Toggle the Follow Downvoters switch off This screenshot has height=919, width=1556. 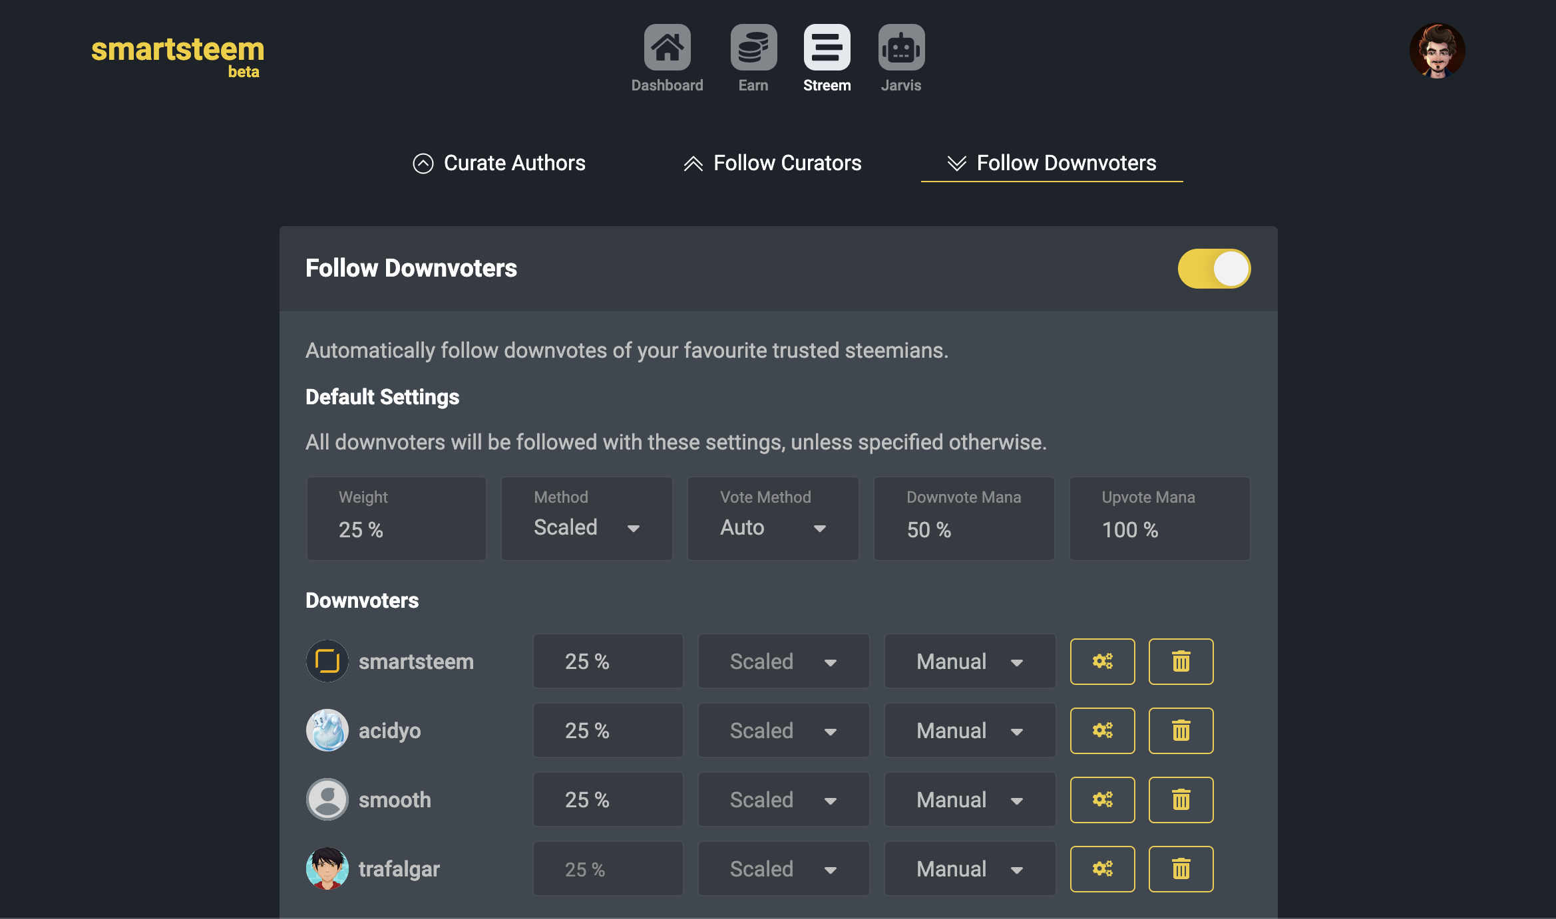pos(1214,269)
